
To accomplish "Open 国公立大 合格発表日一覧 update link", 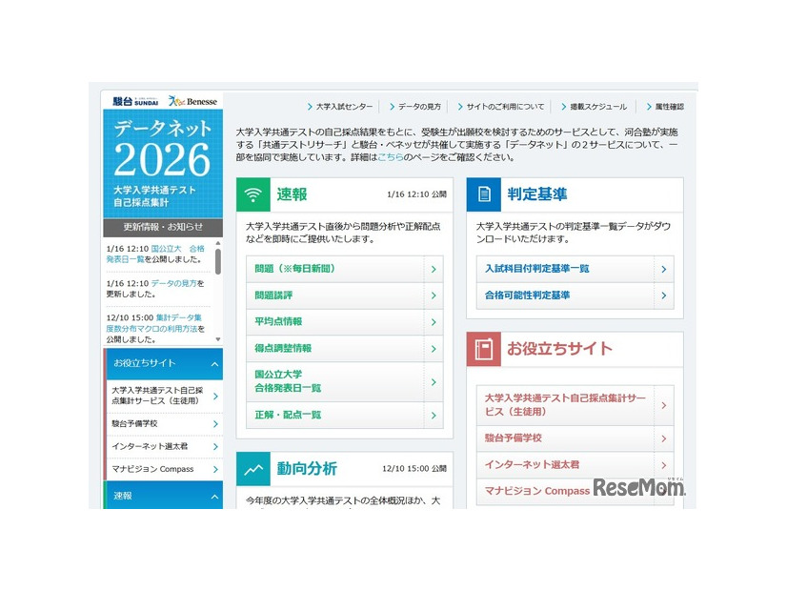I will tap(162, 255).
